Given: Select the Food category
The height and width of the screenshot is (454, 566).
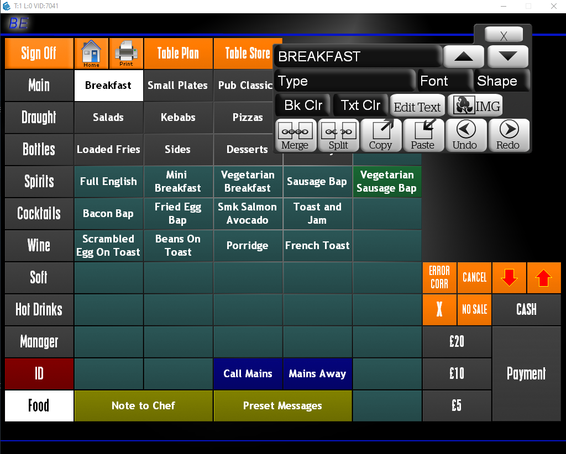Looking at the screenshot, I should coord(39,406).
